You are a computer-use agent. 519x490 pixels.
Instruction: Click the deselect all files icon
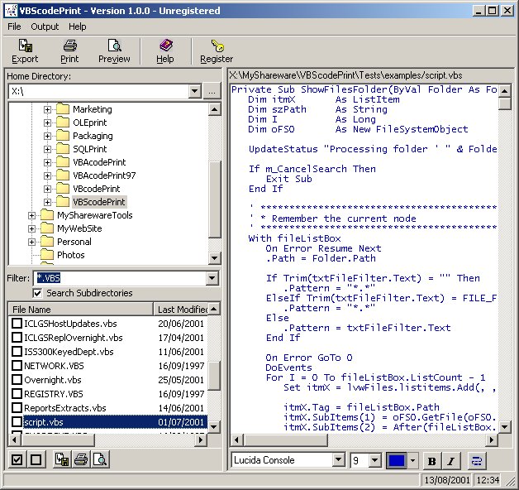tap(36, 460)
